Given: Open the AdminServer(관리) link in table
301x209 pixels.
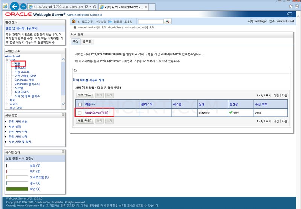Looking at the screenshot, I should (x=97, y=113).
